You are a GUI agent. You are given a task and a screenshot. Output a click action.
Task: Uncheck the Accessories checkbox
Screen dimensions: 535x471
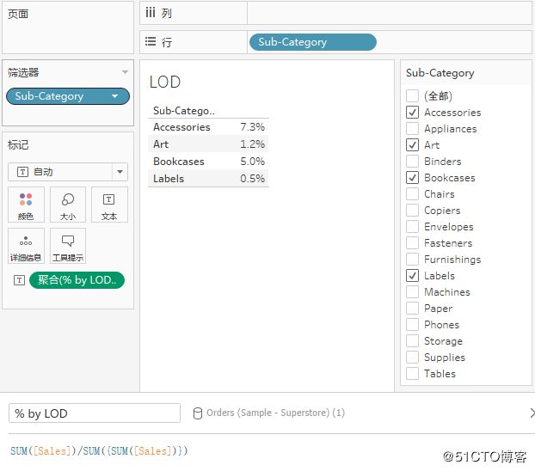coord(412,113)
